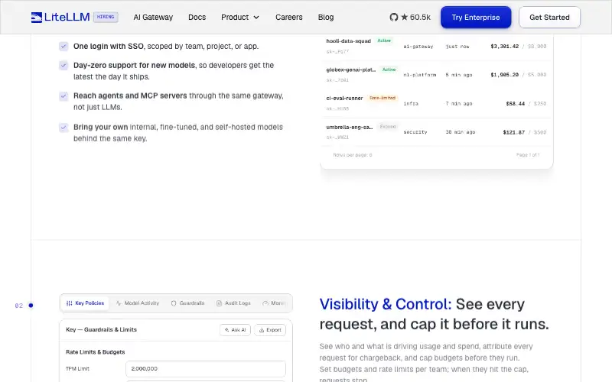Click the Active badge for globex-genai-plat
The image size is (612, 382).
(x=389, y=70)
